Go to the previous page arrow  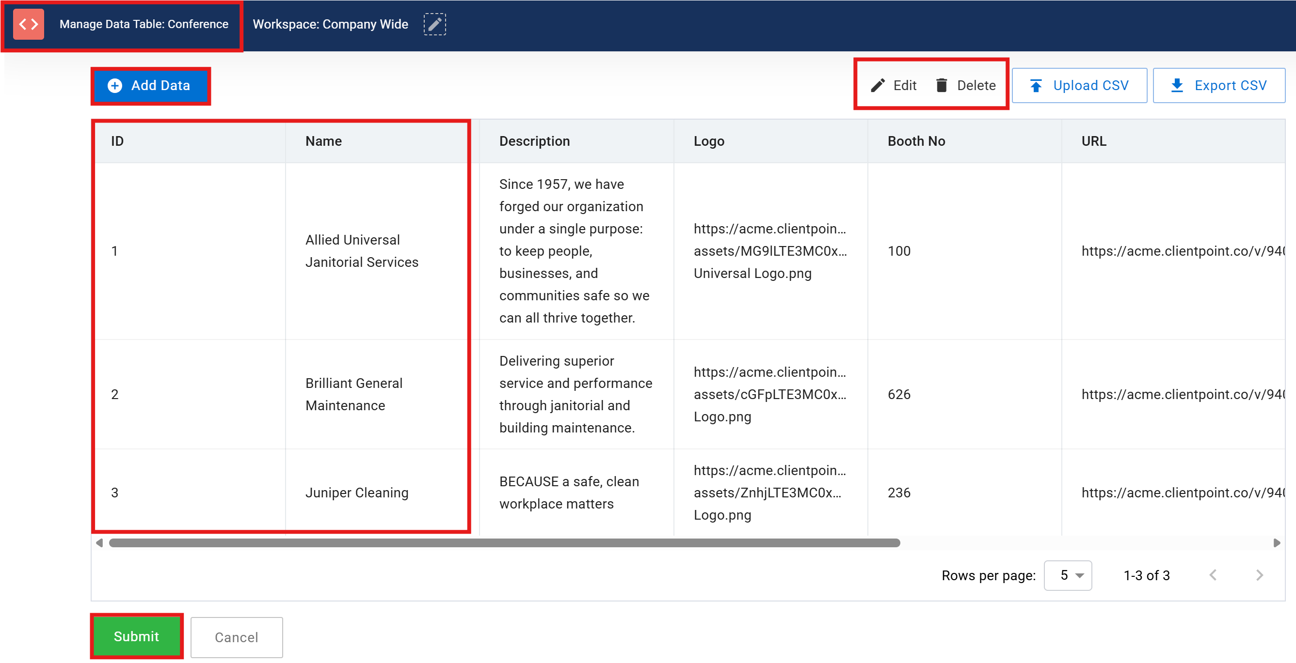(1213, 575)
